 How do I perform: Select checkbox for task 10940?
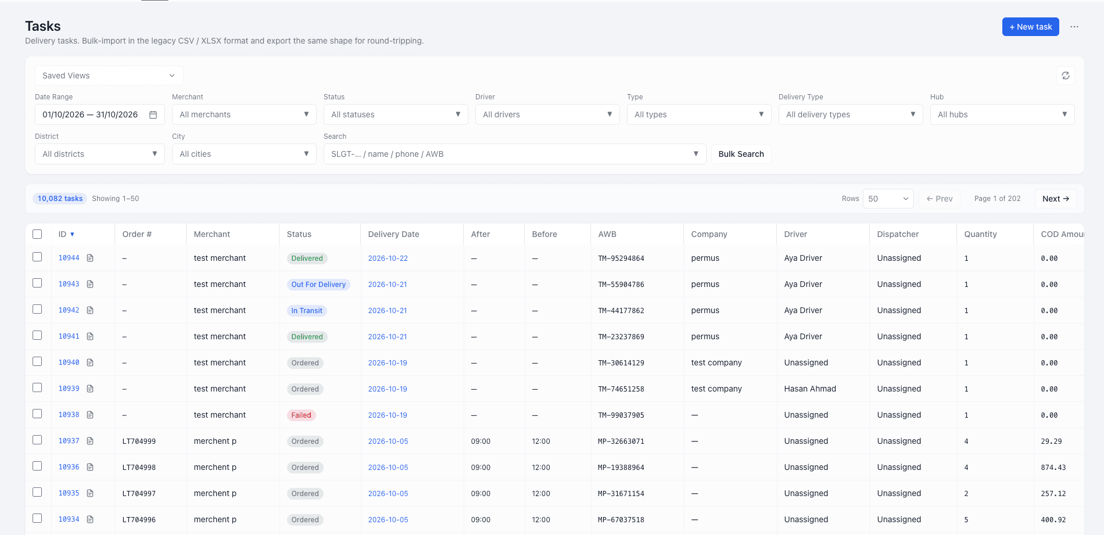coord(37,361)
